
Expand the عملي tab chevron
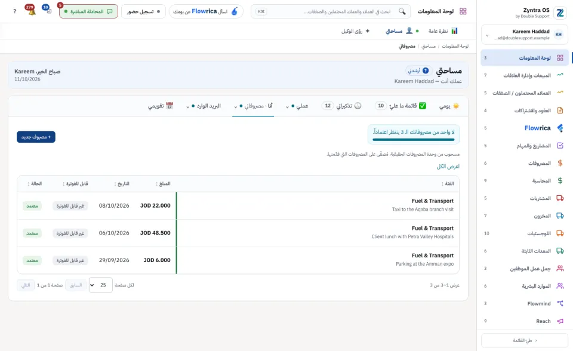[x=287, y=106]
